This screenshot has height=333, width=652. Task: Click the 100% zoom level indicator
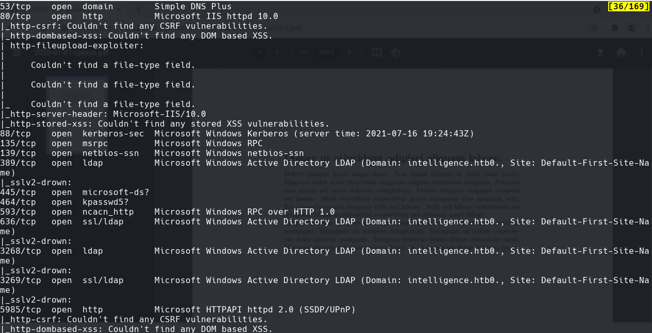326,52
